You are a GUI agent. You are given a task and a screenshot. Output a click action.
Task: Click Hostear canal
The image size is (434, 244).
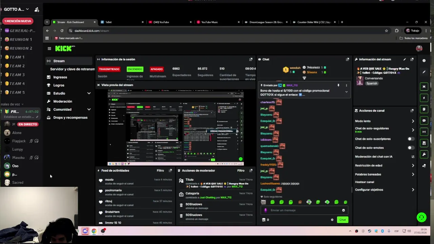[364, 182]
